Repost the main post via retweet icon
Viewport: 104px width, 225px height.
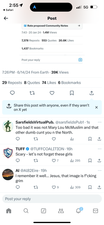tap(32, 93)
